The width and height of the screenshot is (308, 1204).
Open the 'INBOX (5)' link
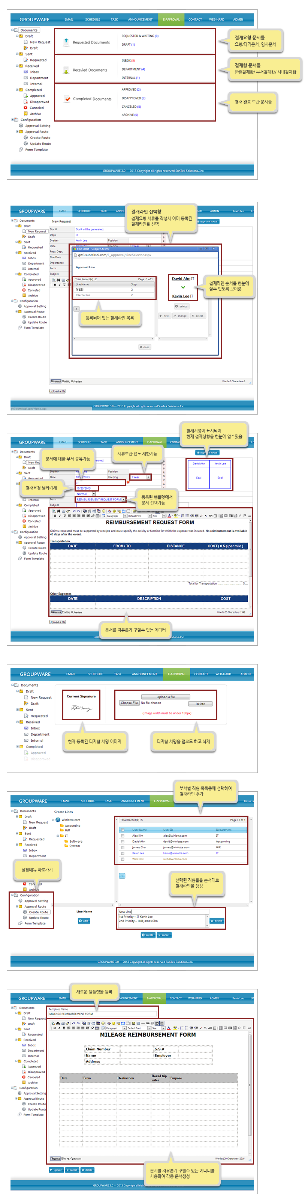tap(128, 61)
